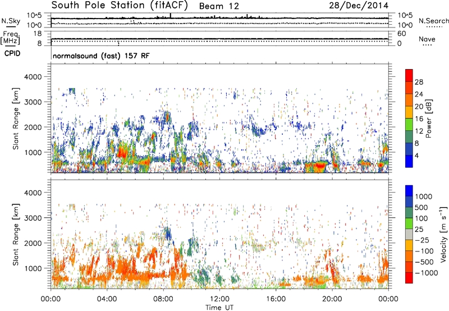
Task: Select the "Freq. [MHz]" axis label
Action: (x=10, y=38)
